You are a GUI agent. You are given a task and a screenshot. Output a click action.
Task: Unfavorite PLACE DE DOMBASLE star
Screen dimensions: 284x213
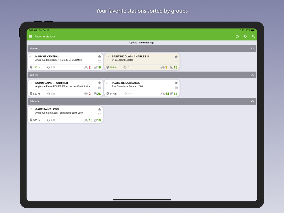(x=176, y=83)
